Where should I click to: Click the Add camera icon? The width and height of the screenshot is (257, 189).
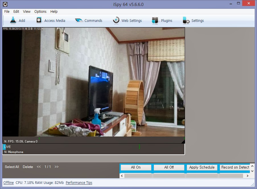(x=13, y=20)
